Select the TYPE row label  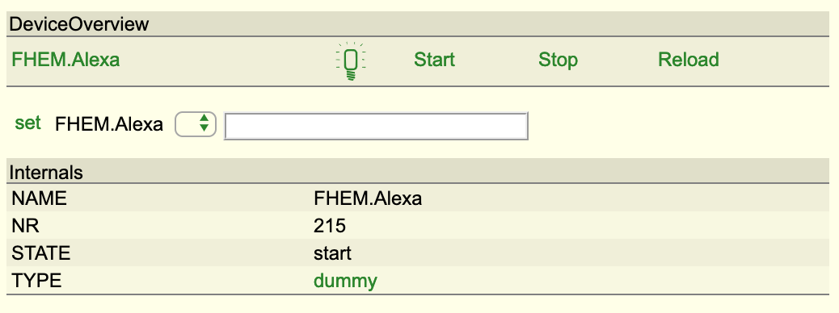pos(36,281)
